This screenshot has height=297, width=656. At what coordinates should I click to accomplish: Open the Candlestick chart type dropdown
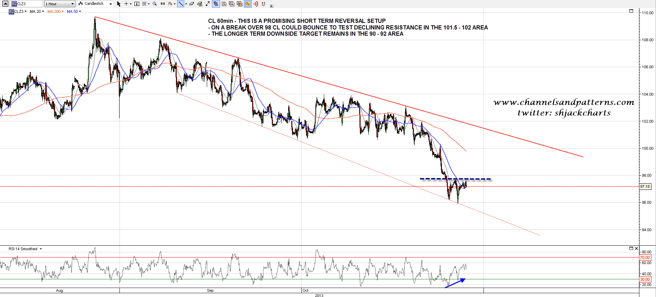pyautogui.click(x=95, y=4)
